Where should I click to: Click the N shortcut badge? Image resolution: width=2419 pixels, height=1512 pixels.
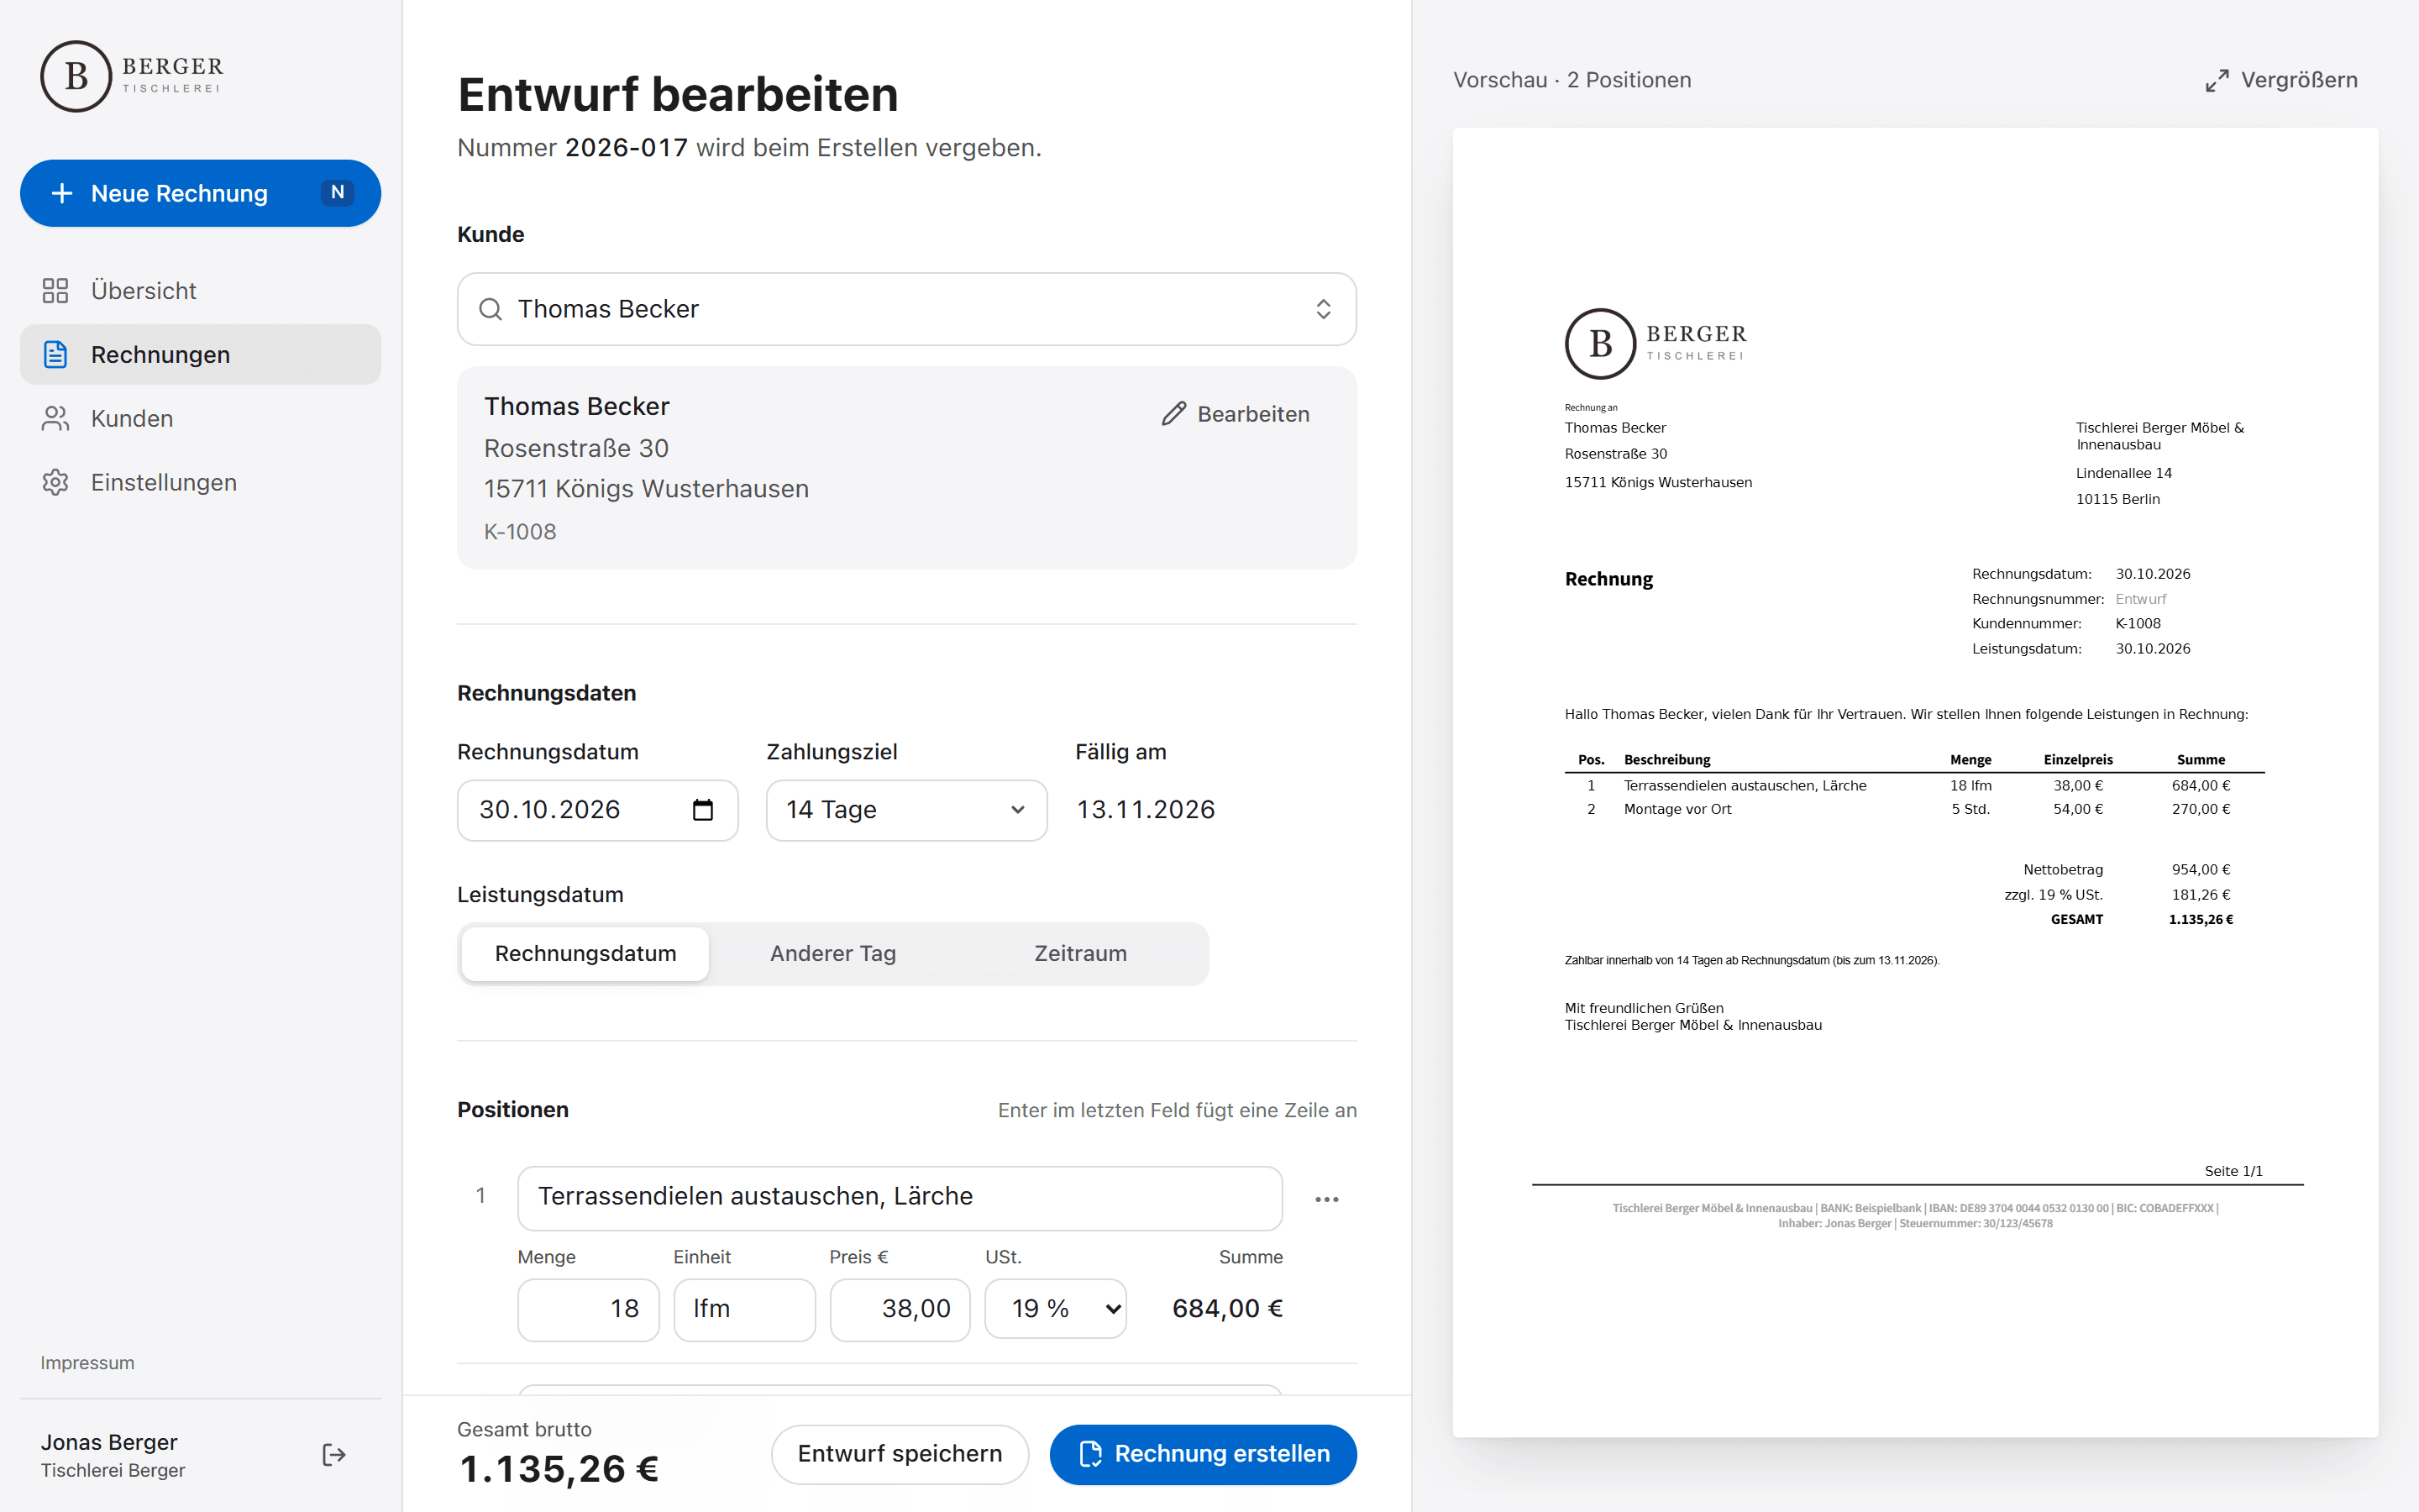click(x=338, y=193)
